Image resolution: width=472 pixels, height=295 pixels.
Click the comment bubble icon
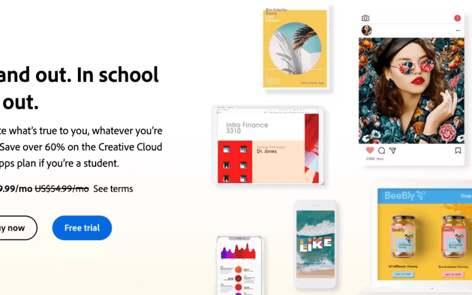tap(381, 150)
